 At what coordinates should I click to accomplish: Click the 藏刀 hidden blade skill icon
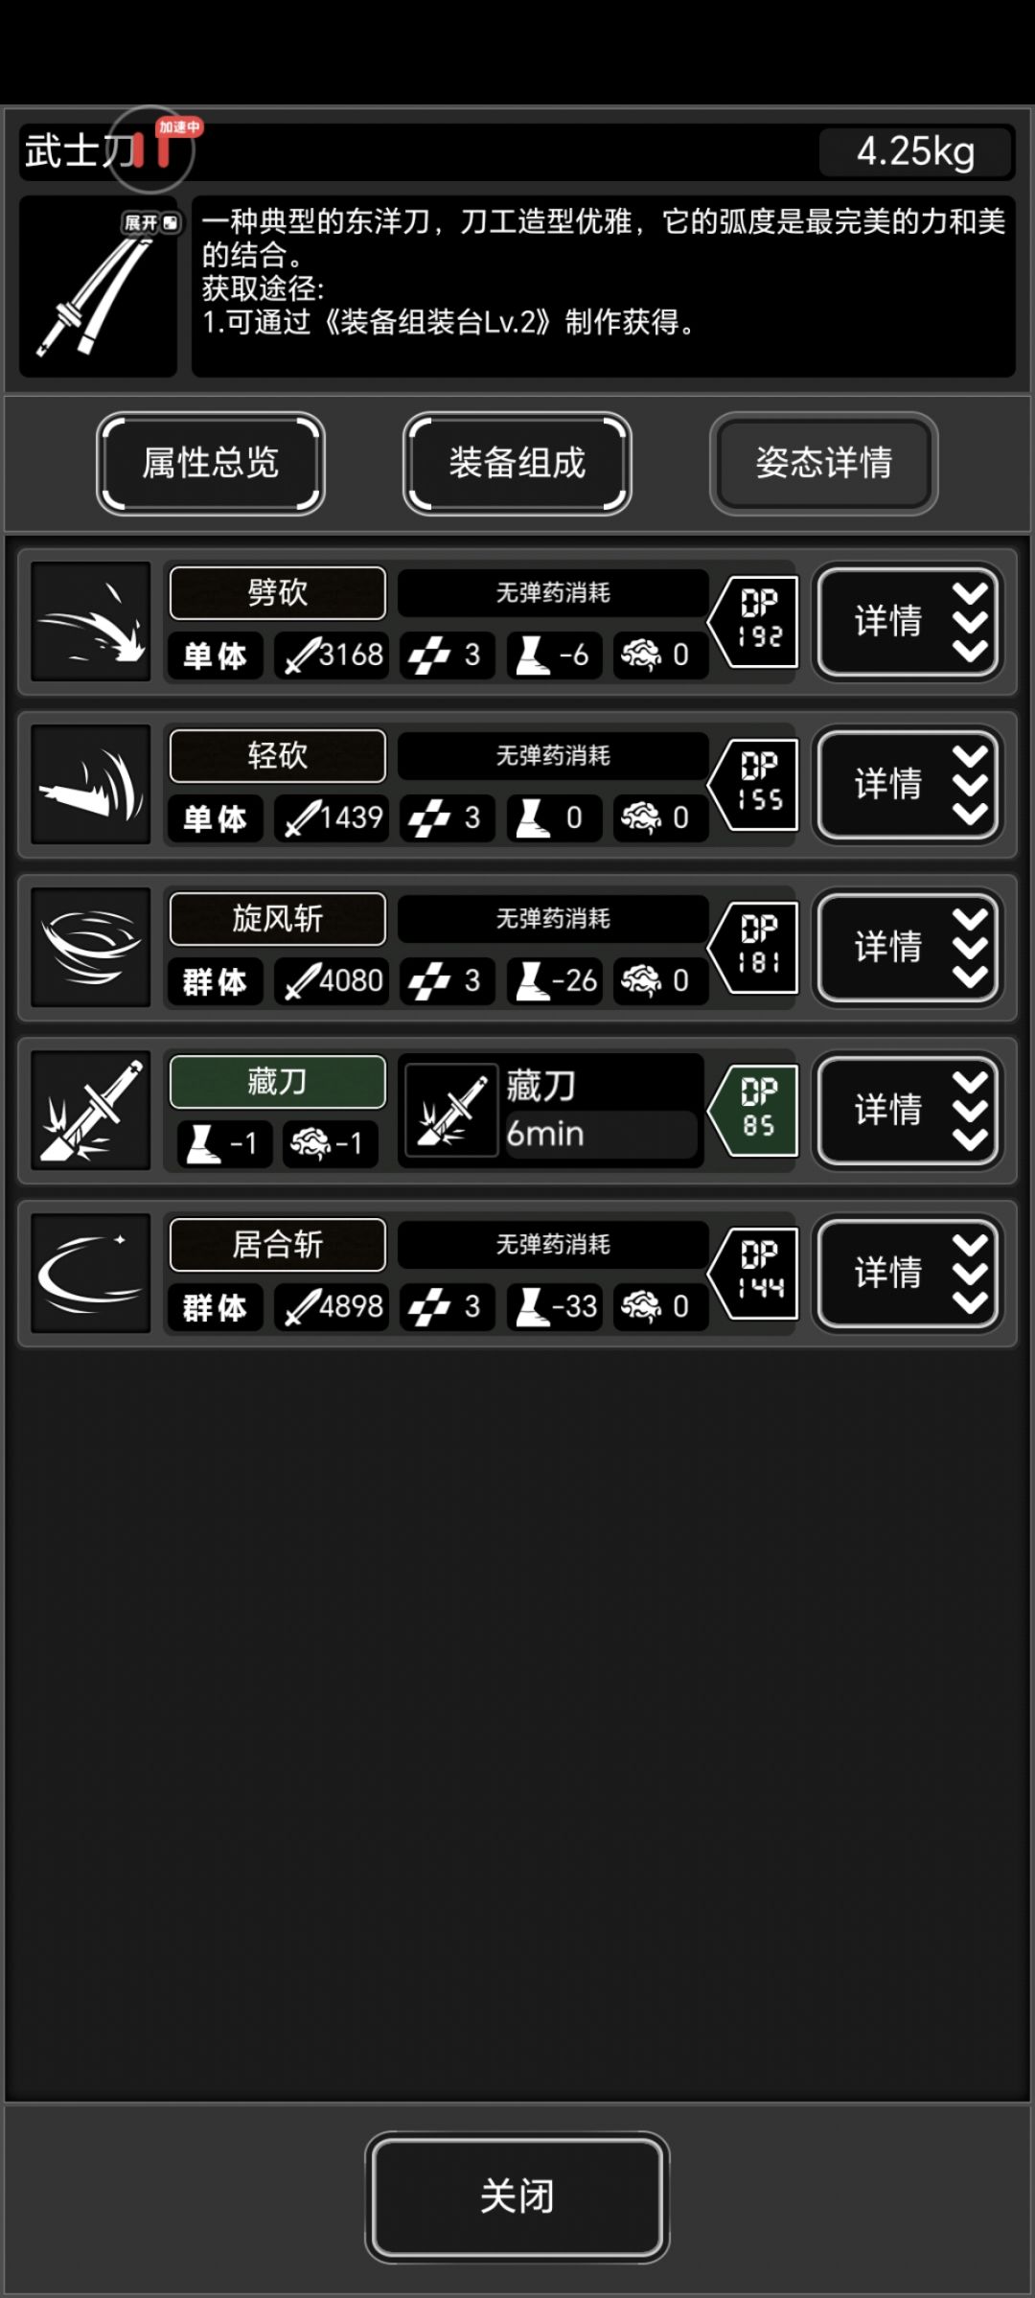91,1111
